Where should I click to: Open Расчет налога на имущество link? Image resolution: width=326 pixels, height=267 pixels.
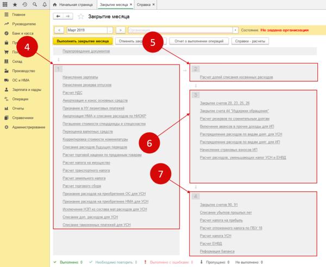pyautogui.click(x=86, y=162)
